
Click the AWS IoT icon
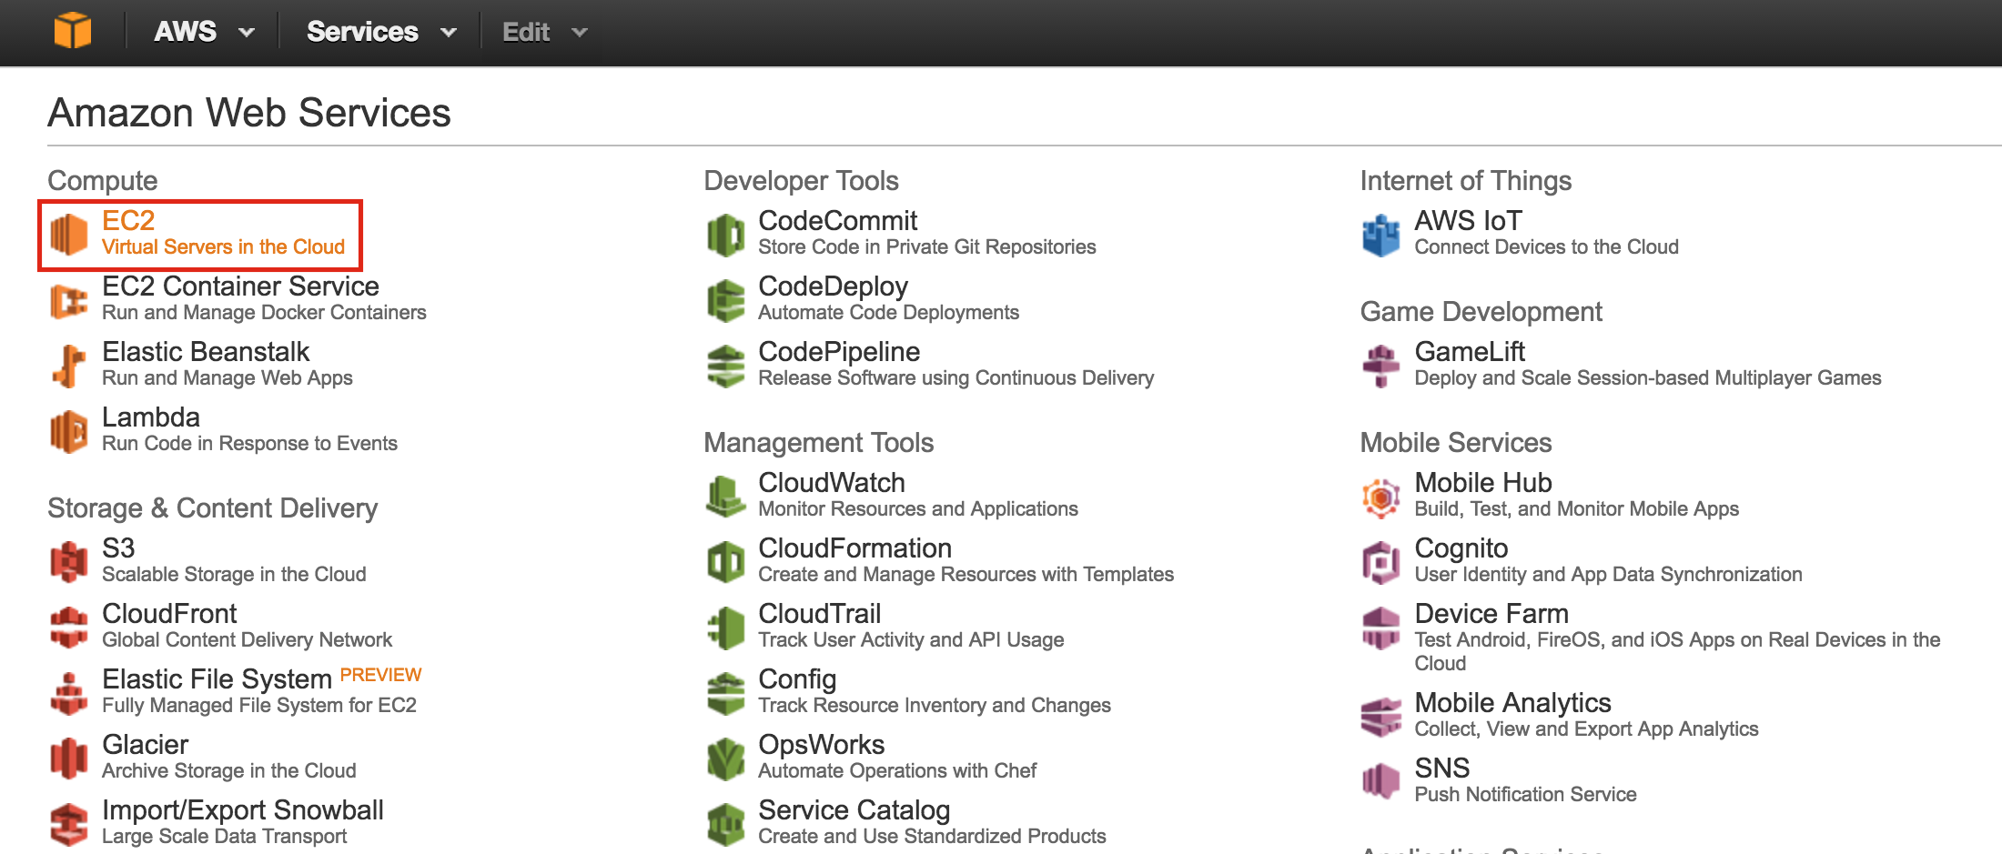click(x=1381, y=235)
